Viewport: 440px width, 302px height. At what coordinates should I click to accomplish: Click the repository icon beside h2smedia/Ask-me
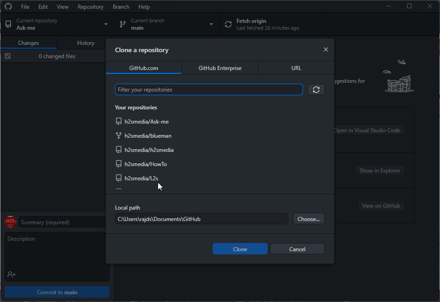tap(119, 121)
